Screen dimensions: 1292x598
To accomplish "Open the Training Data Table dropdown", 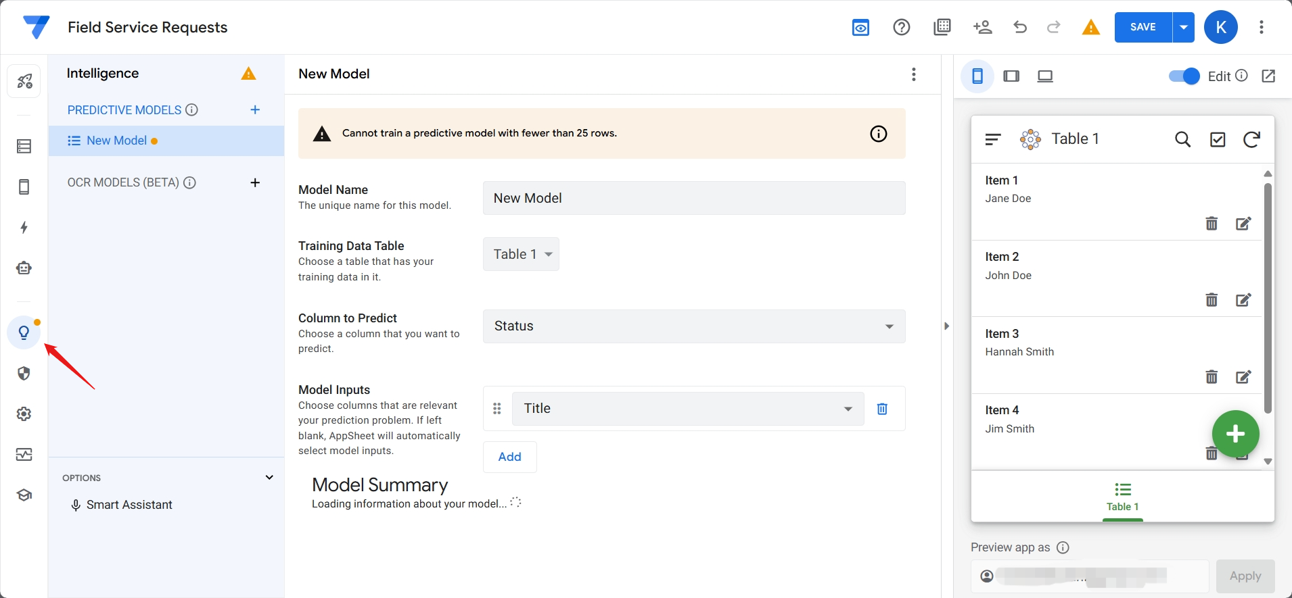I will (521, 254).
